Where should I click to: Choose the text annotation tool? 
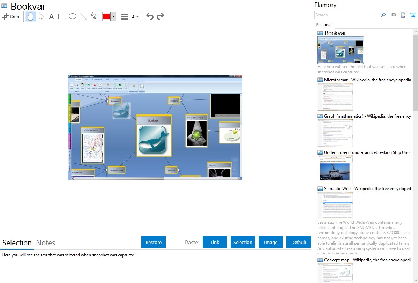(51, 16)
